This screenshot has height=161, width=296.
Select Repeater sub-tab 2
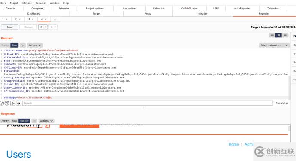[x=16, y=19]
